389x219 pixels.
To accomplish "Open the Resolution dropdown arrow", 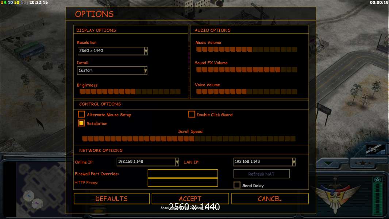I will [146, 51].
